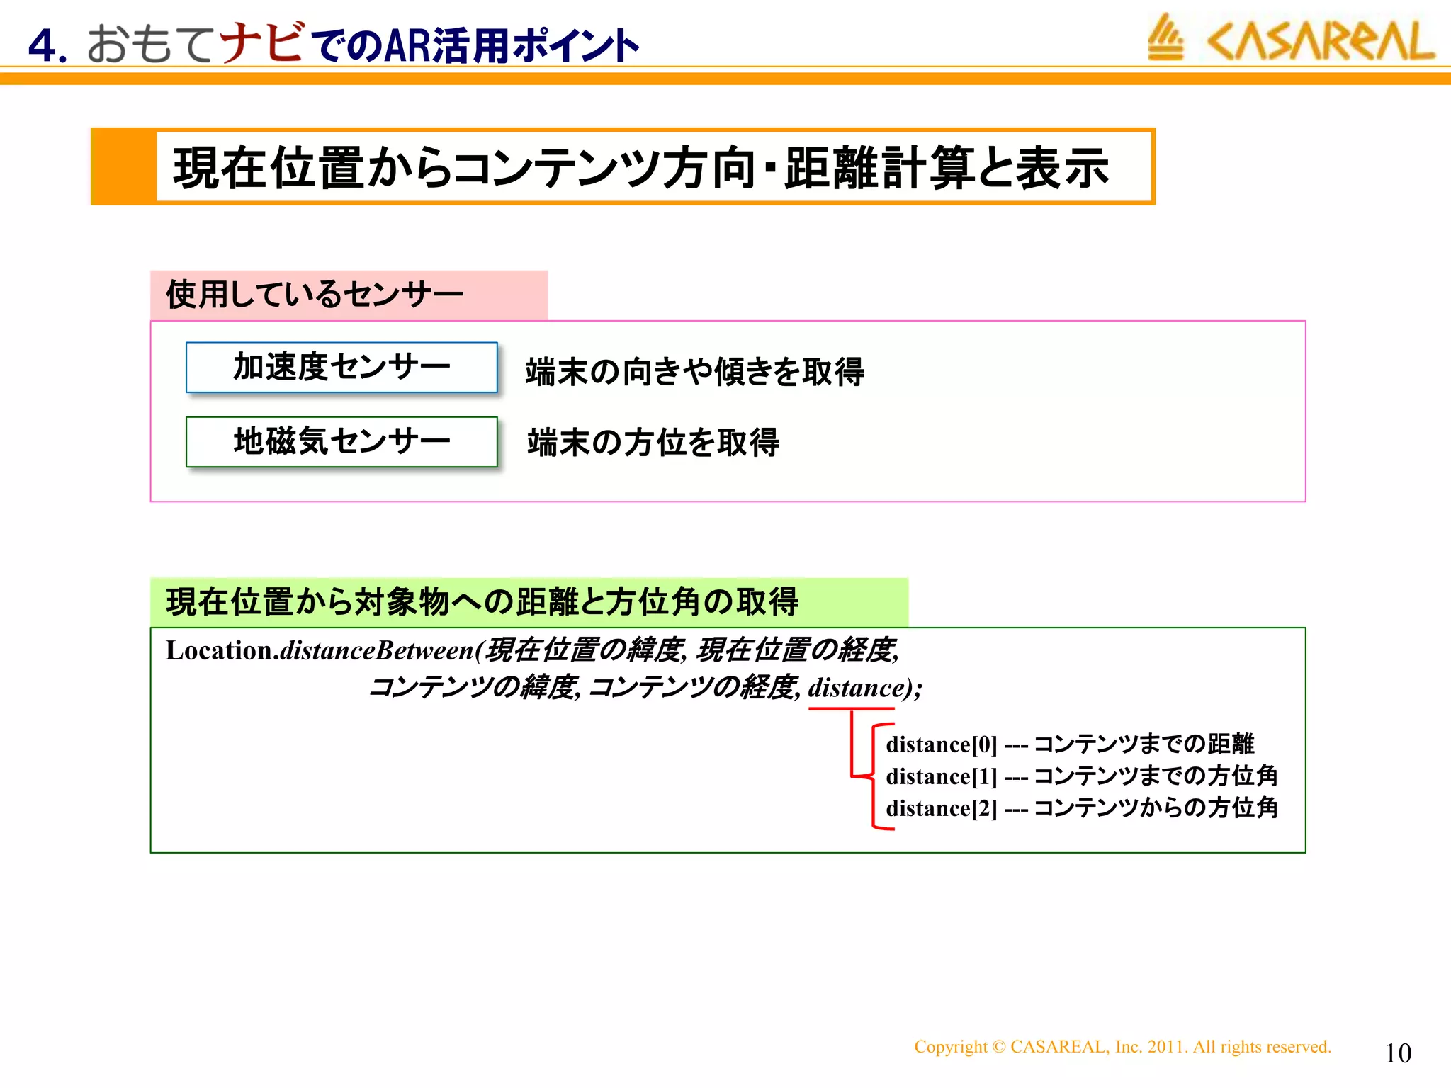Click the underlined 'distance);' parameter
1451x1088 pixels.
point(865,688)
